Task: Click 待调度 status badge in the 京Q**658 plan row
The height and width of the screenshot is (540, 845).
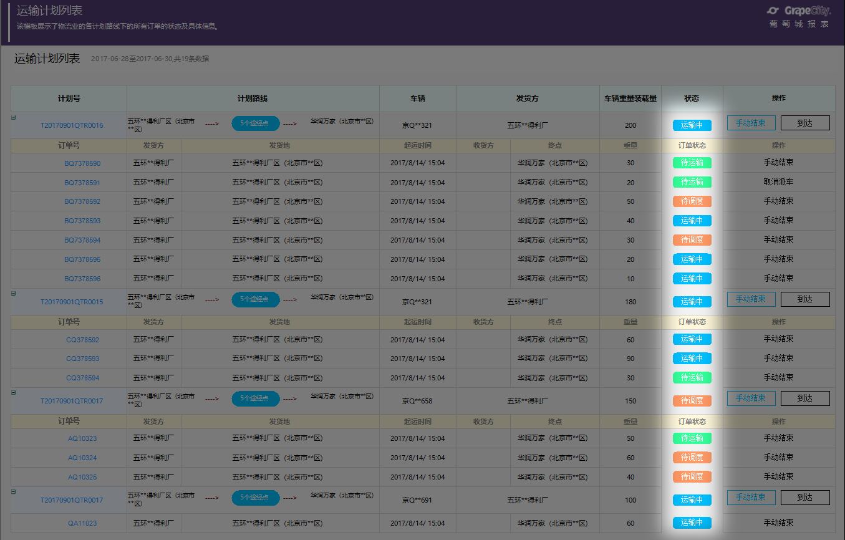Action: 692,401
